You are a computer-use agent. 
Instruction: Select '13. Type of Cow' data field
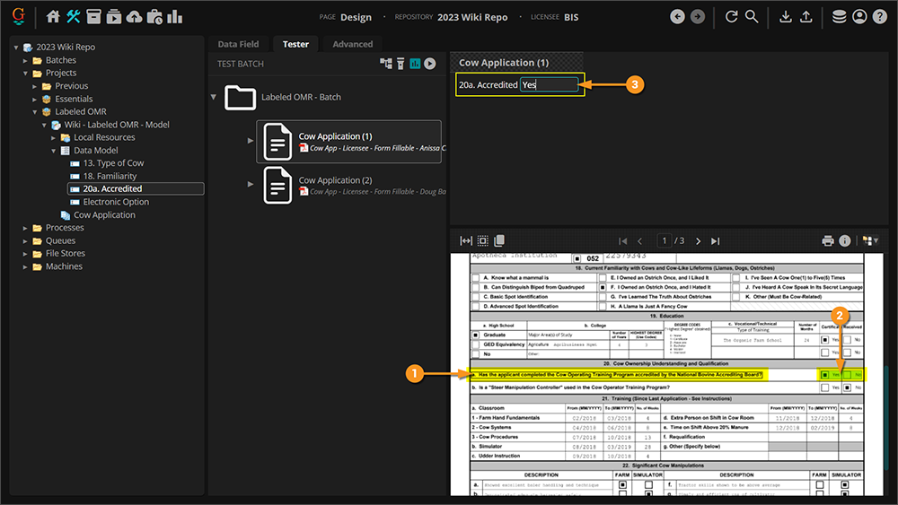click(113, 163)
